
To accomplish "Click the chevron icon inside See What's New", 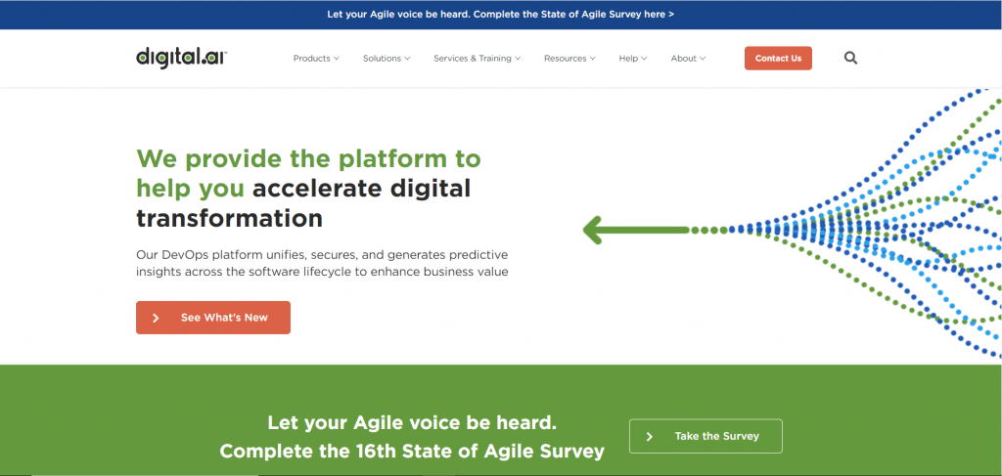I will click(x=157, y=318).
